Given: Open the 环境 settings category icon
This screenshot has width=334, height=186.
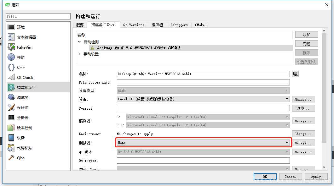Looking at the screenshot, I should pos(11,27).
